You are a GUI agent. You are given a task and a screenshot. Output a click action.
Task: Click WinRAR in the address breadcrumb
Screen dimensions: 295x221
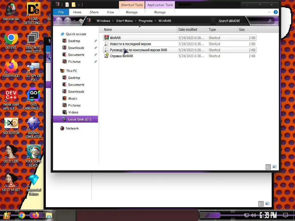tap(165, 21)
